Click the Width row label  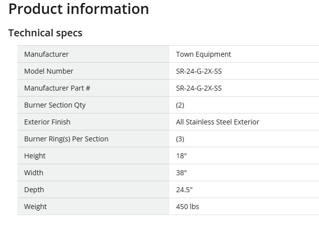(x=33, y=173)
